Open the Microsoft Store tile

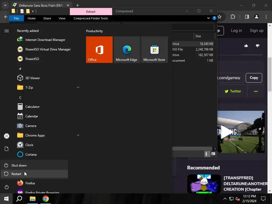154,50
